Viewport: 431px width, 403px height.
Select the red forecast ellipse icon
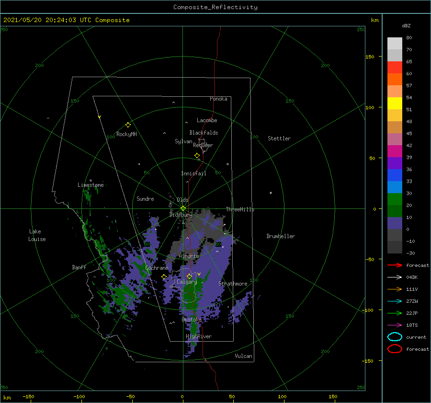(395, 349)
